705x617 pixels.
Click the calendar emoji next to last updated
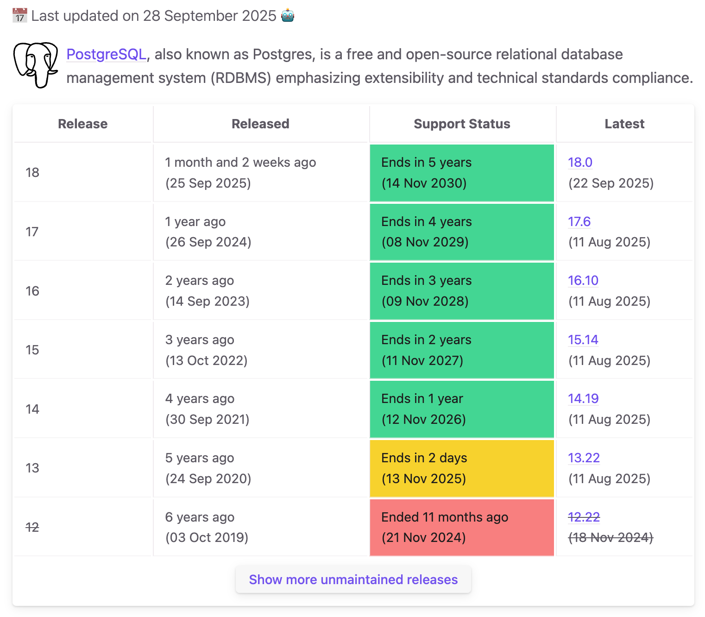pyautogui.click(x=19, y=15)
